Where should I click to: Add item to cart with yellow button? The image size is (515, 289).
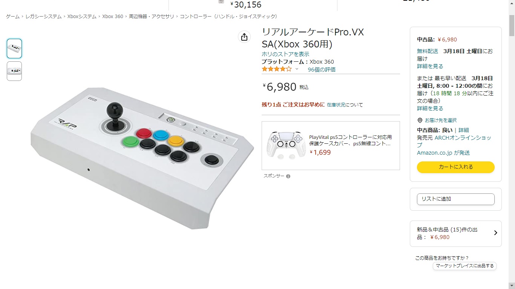pyautogui.click(x=455, y=167)
